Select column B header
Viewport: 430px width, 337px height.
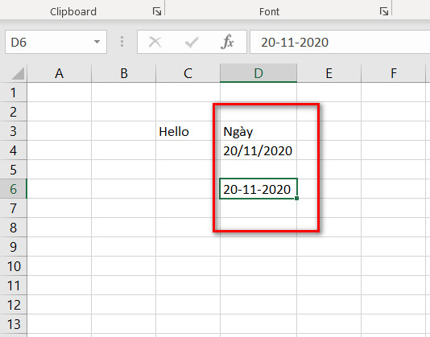pyautogui.click(x=124, y=73)
